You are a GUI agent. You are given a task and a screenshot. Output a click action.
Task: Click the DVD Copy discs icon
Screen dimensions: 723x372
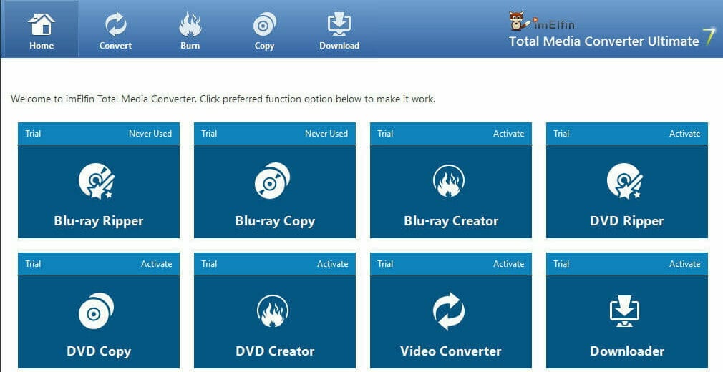point(96,311)
